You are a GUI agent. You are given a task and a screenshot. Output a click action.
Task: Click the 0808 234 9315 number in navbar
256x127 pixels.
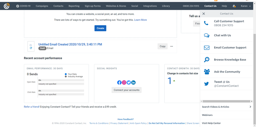pyautogui.click(x=191, y=6)
